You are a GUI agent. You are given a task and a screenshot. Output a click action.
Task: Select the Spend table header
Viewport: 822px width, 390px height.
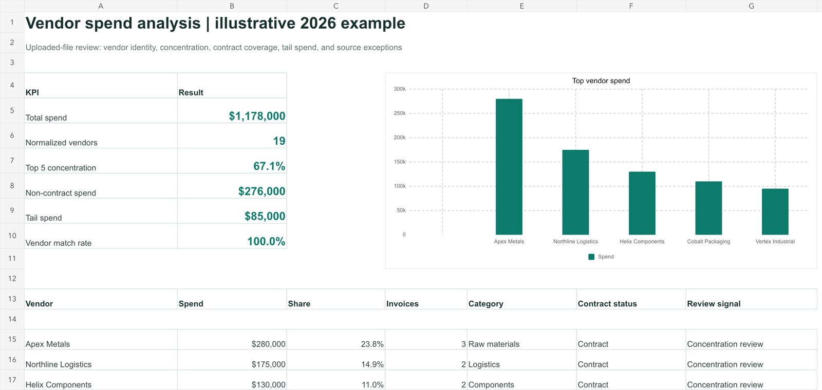(x=232, y=299)
